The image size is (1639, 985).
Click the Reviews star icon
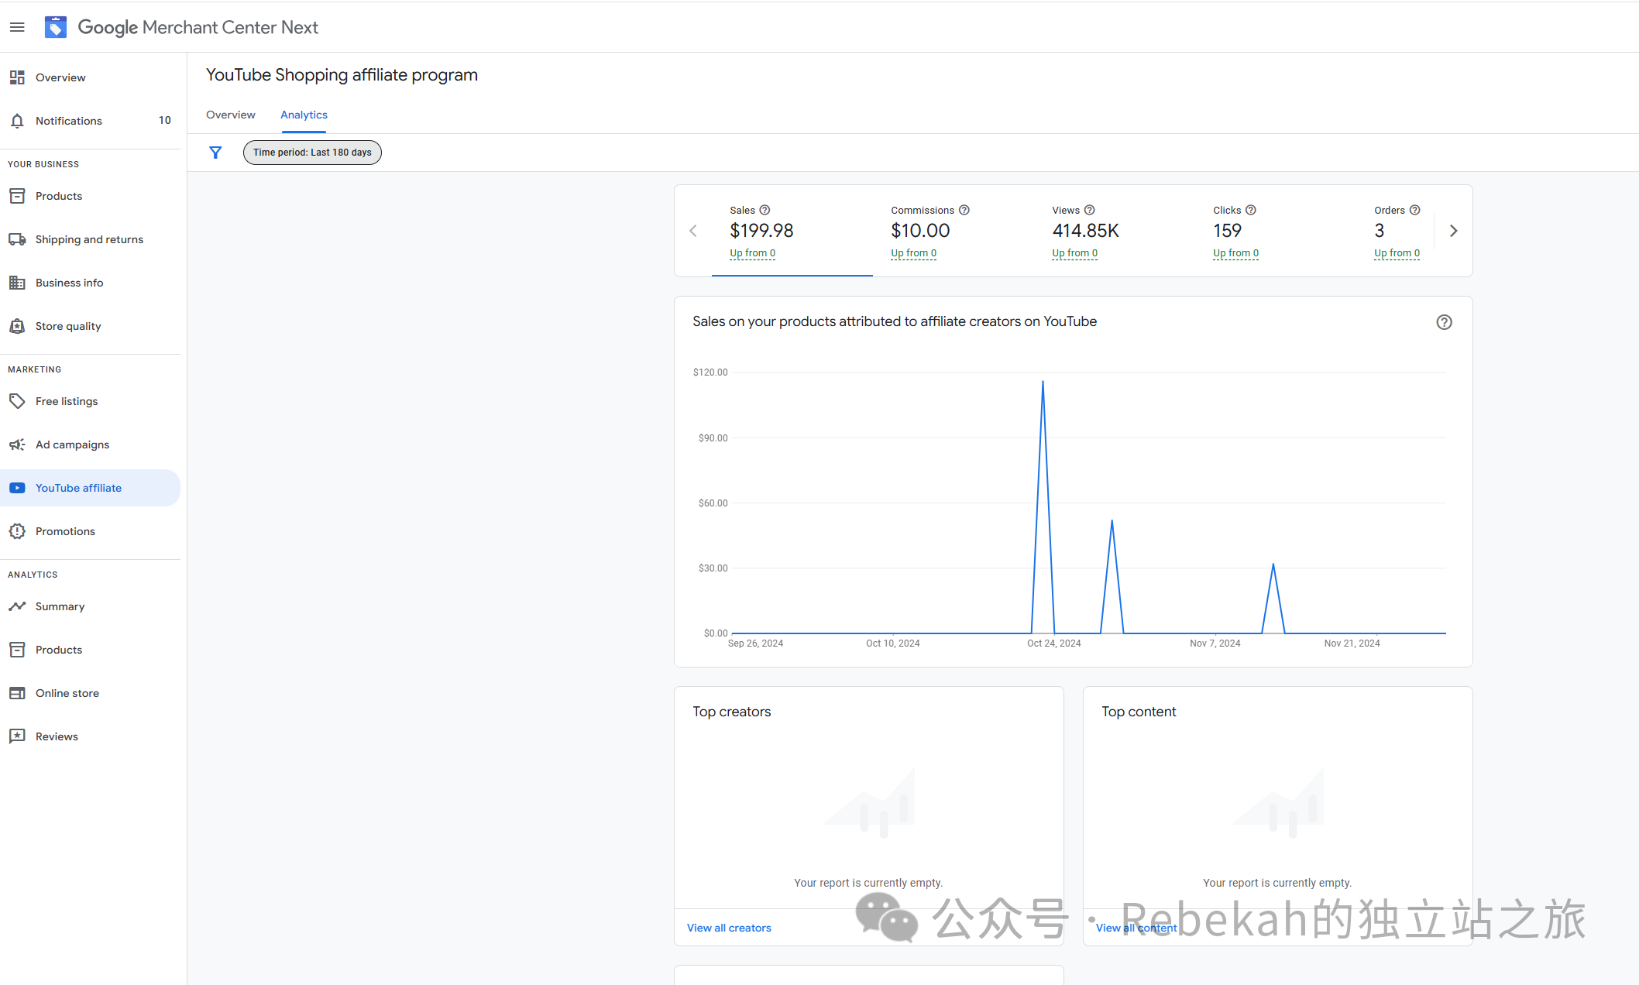tap(17, 736)
